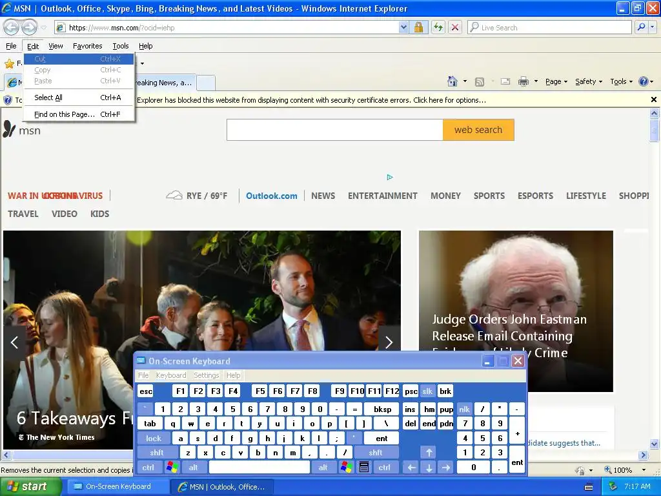
Task: Click the IE Forward navigation arrow
Action: 28,27
